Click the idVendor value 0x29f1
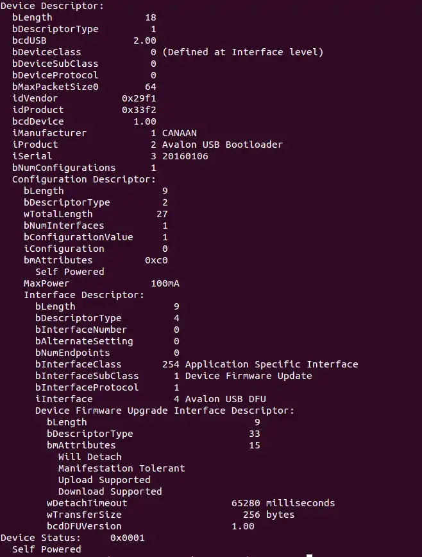Screen dimensions: 422x557 (x=139, y=98)
